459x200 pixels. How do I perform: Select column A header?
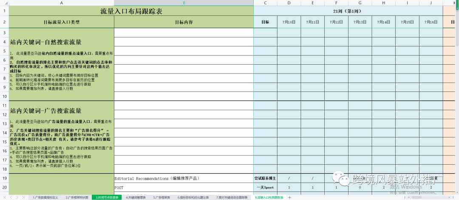pos(62,3)
